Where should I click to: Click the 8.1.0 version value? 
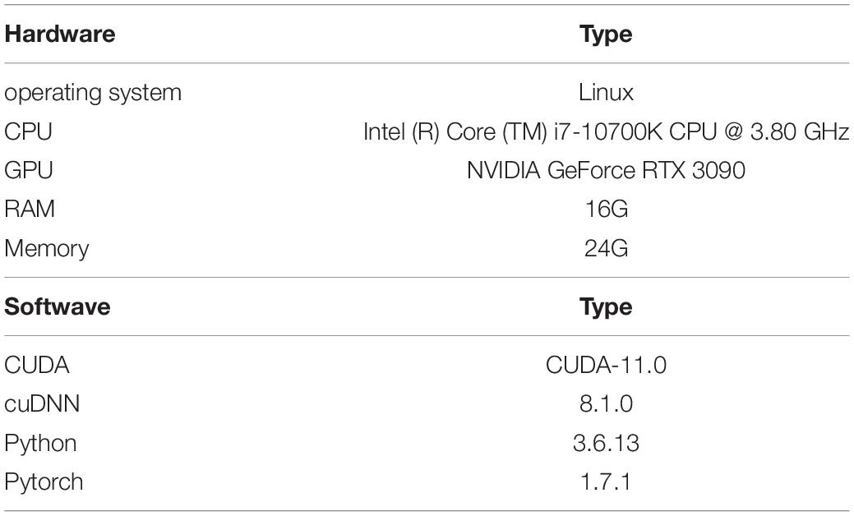[606, 404]
